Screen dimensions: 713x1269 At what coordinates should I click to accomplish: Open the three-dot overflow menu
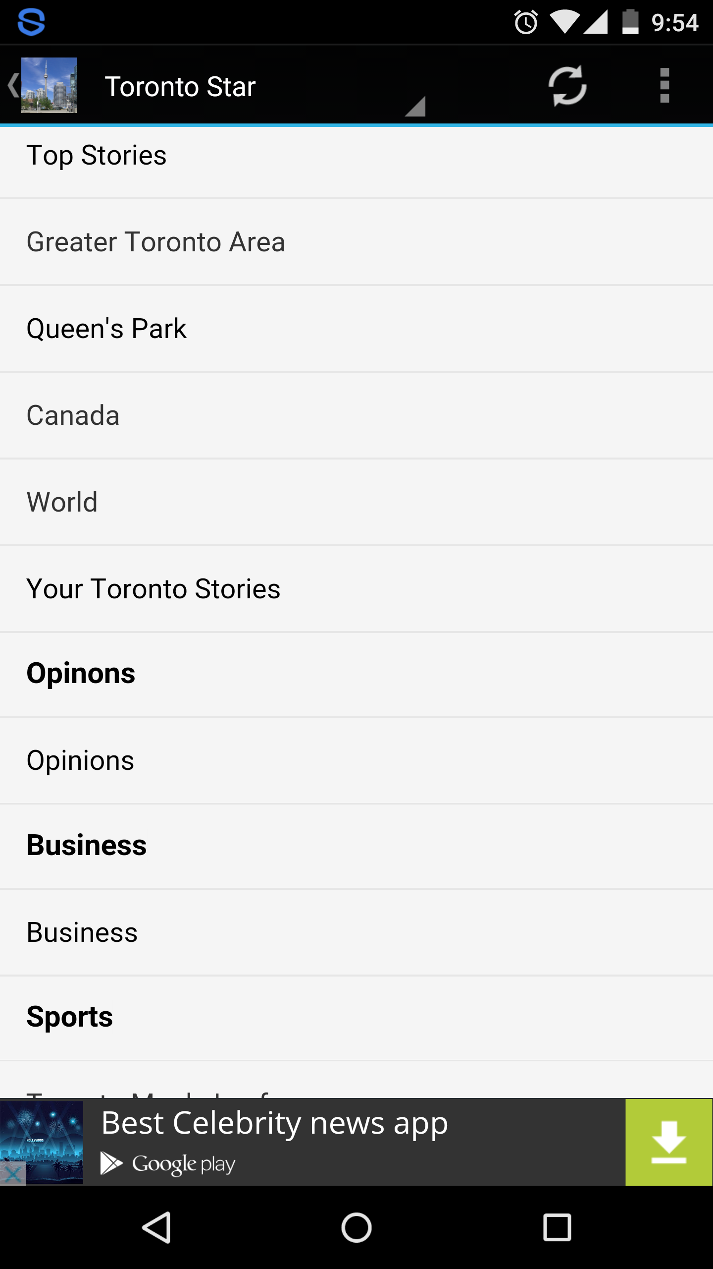pos(664,86)
